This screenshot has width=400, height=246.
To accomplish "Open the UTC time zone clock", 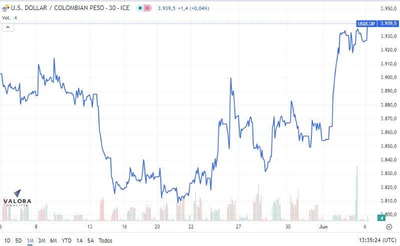I will pyautogui.click(x=377, y=240).
